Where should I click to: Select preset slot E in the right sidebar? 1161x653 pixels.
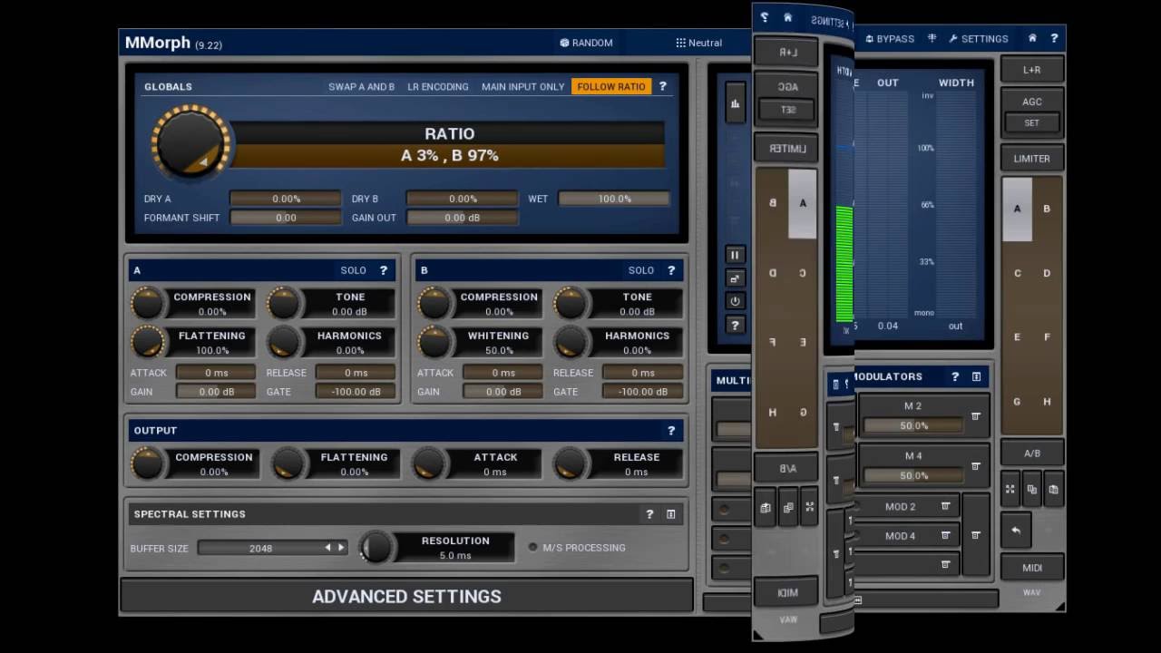1017,337
